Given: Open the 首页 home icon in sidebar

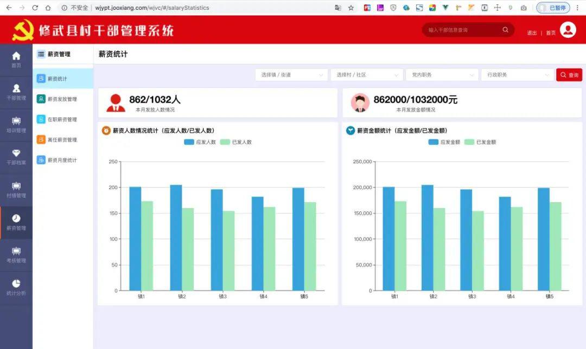Looking at the screenshot, I should point(16,59).
